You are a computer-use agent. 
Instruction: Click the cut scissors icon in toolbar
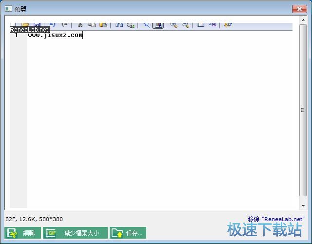80,25
